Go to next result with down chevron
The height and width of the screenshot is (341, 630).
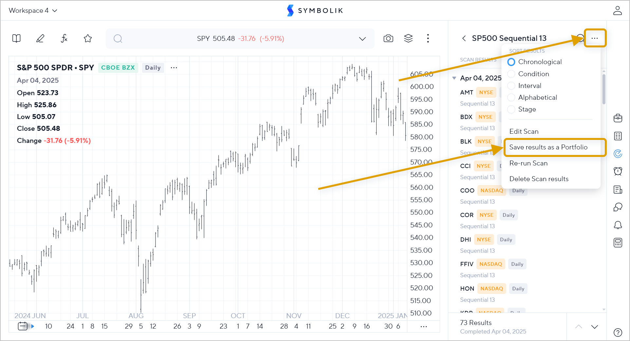595,327
